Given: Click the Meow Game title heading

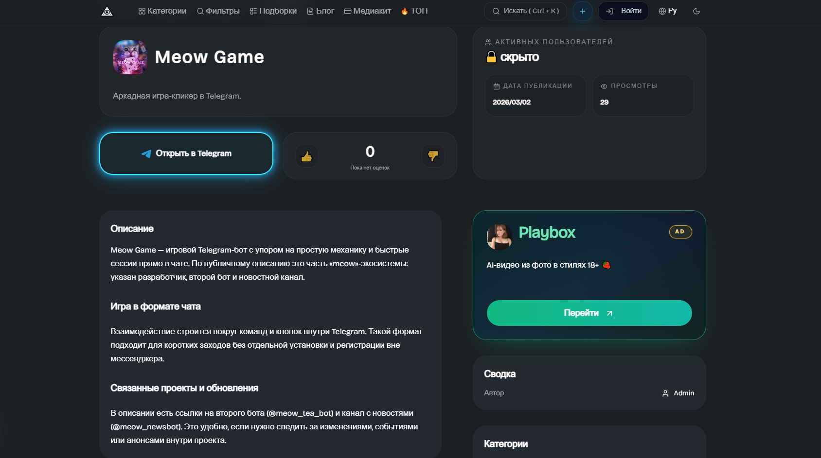Looking at the screenshot, I should point(210,57).
